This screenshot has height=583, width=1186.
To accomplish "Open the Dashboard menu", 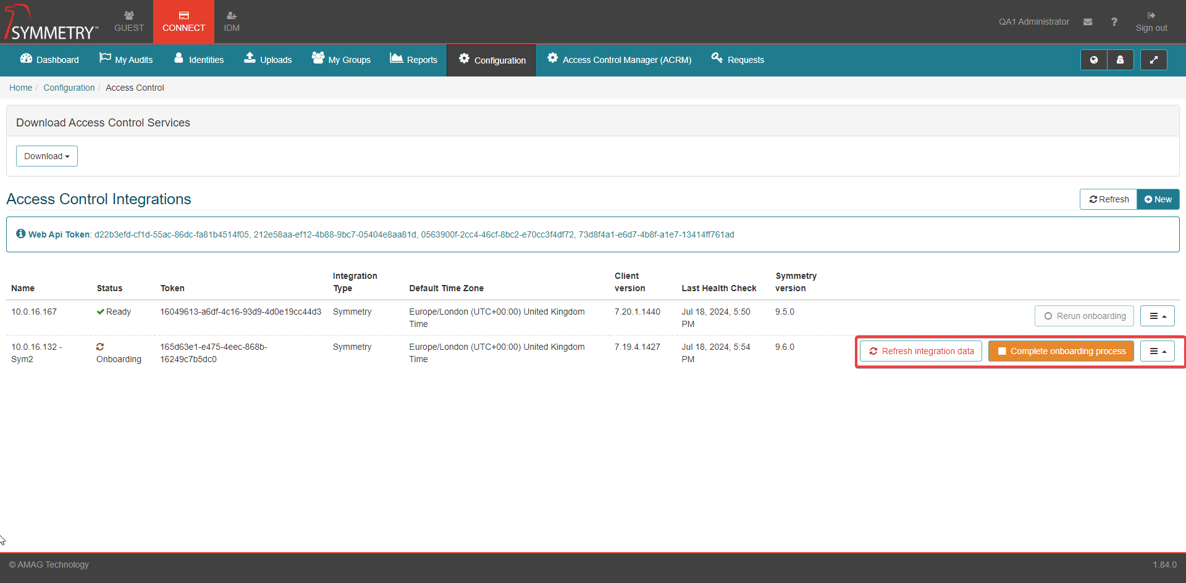I will (49, 59).
